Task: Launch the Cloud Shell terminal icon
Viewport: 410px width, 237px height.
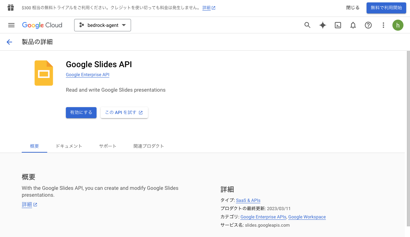Action: coord(338,25)
